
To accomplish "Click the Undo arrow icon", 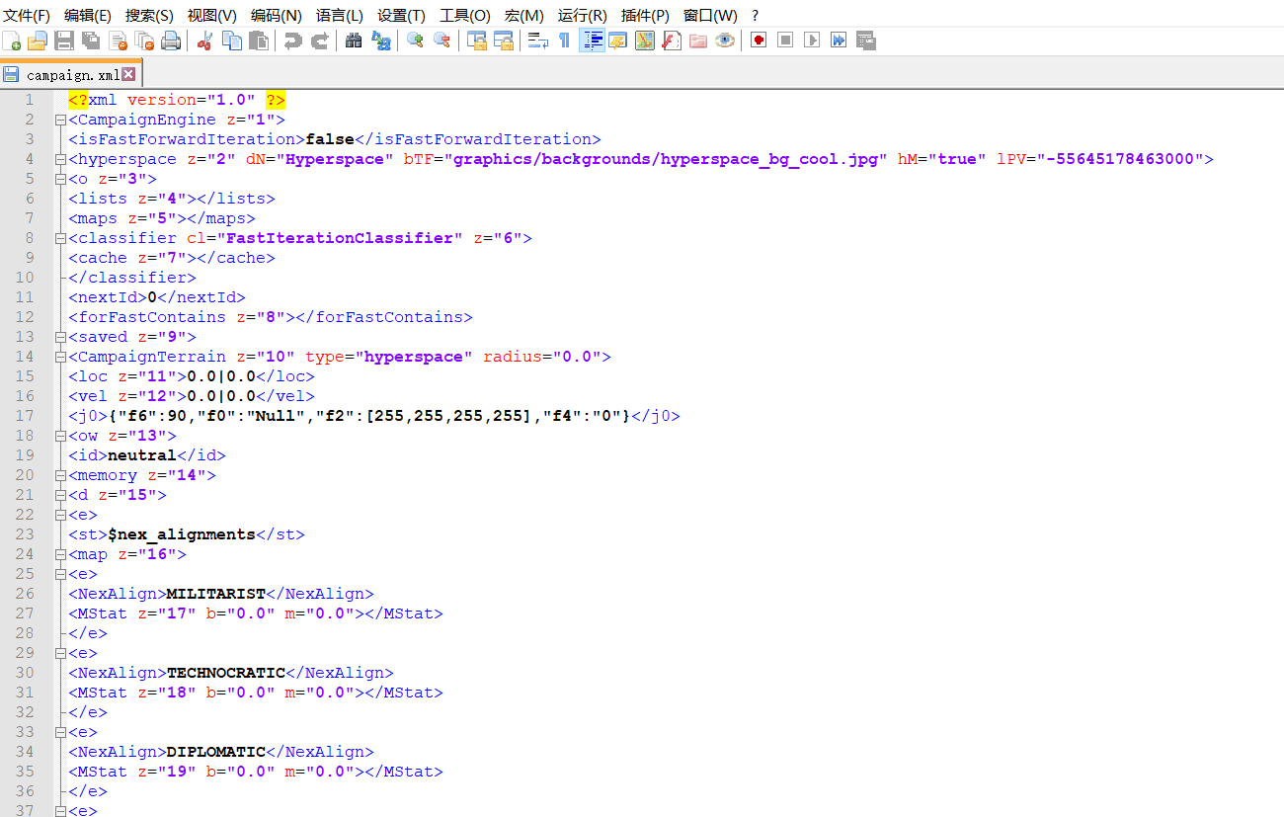I will click(x=292, y=41).
